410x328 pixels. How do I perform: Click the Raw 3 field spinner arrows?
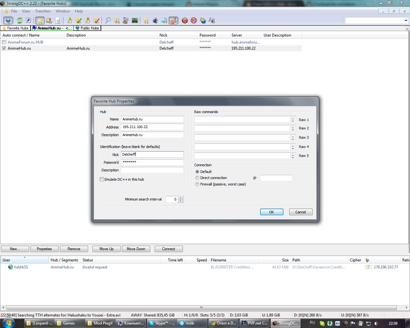pos(293,137)
